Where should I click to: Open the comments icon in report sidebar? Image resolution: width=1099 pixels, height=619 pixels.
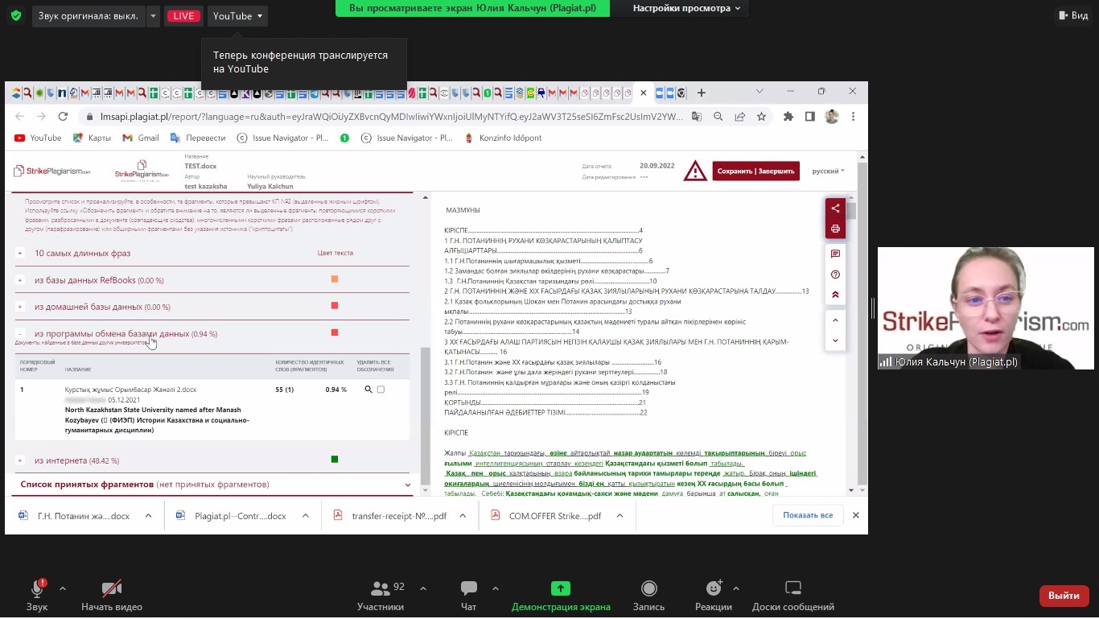pyautogui.click(x=835, y=254)
